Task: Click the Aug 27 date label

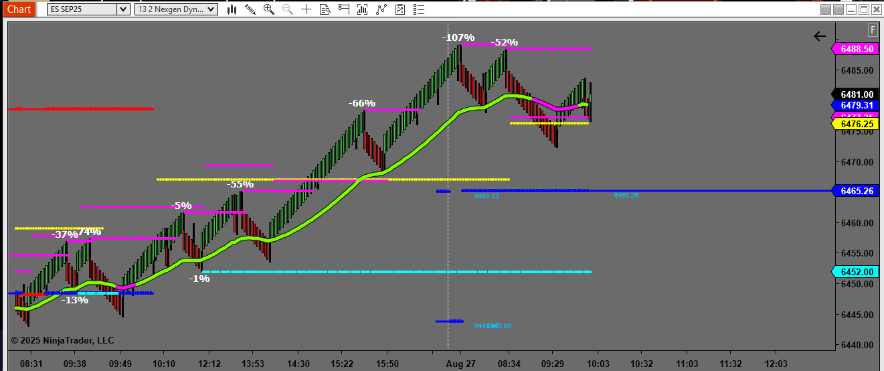Action: 460,364
